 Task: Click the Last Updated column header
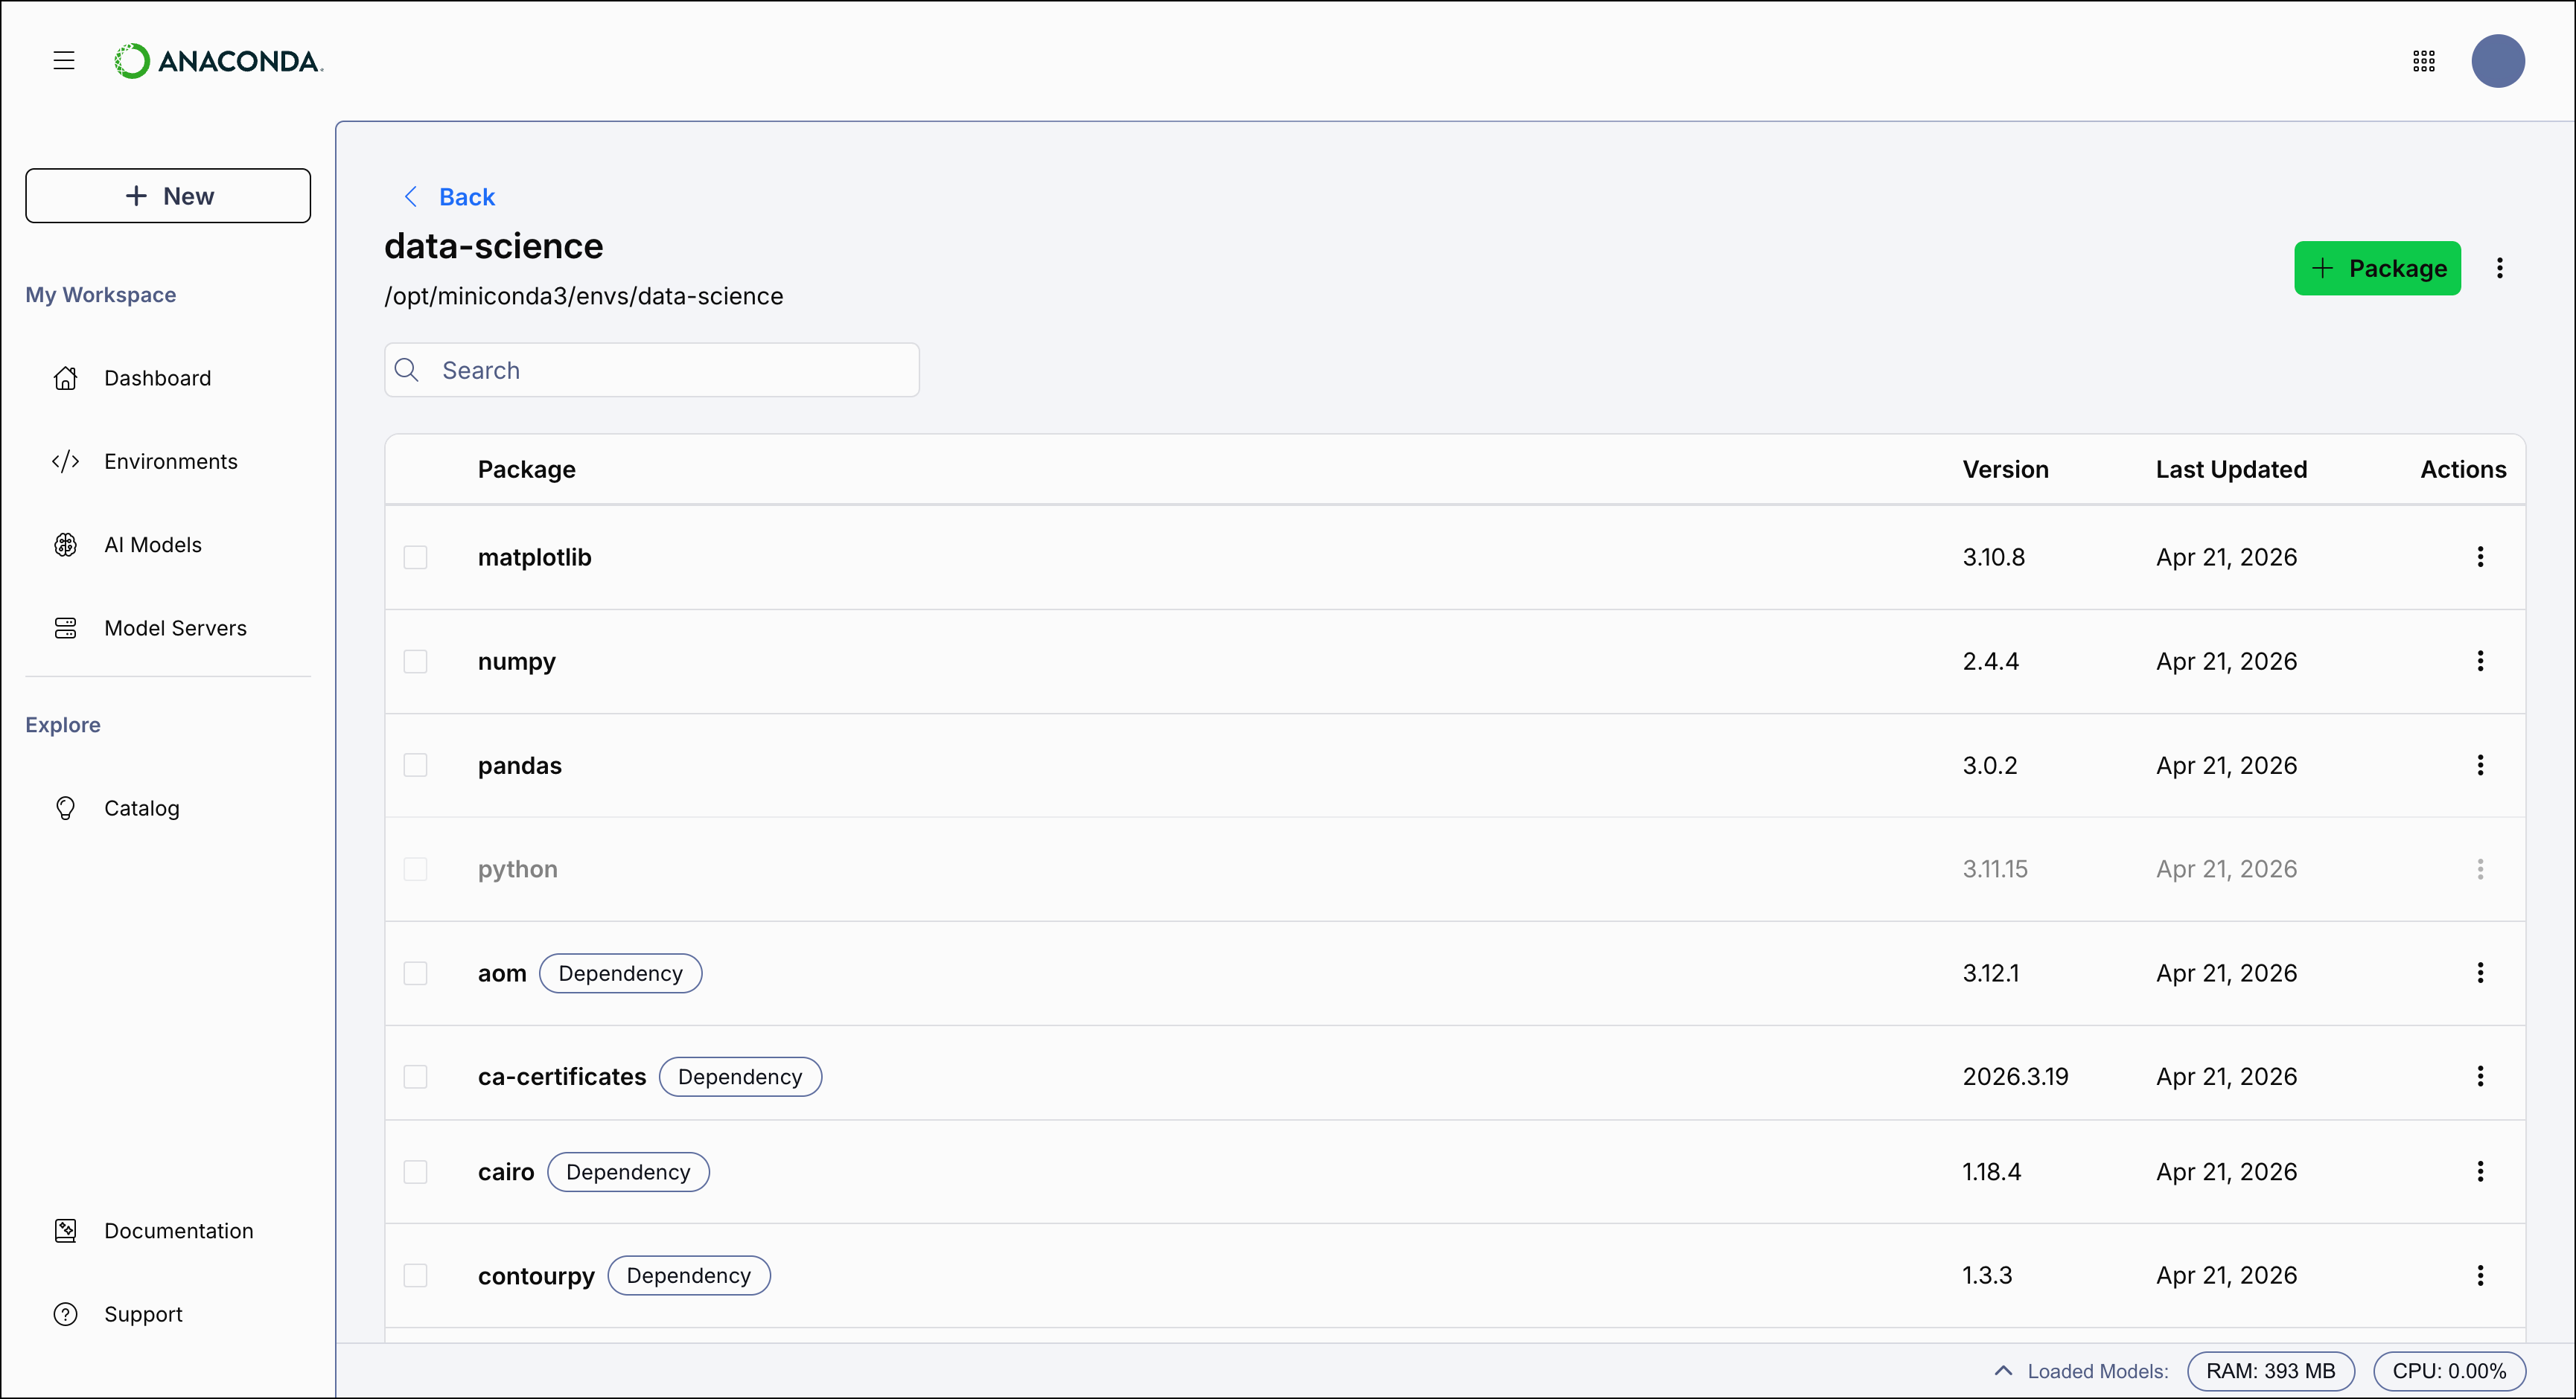click(2231, 470)
